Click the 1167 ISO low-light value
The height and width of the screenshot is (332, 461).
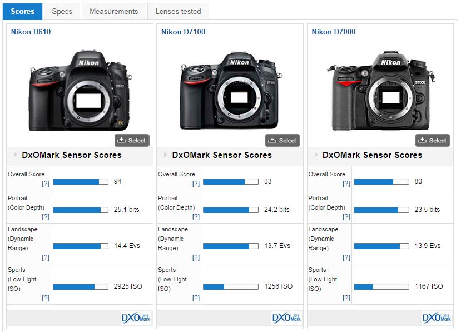pos(429,286)
